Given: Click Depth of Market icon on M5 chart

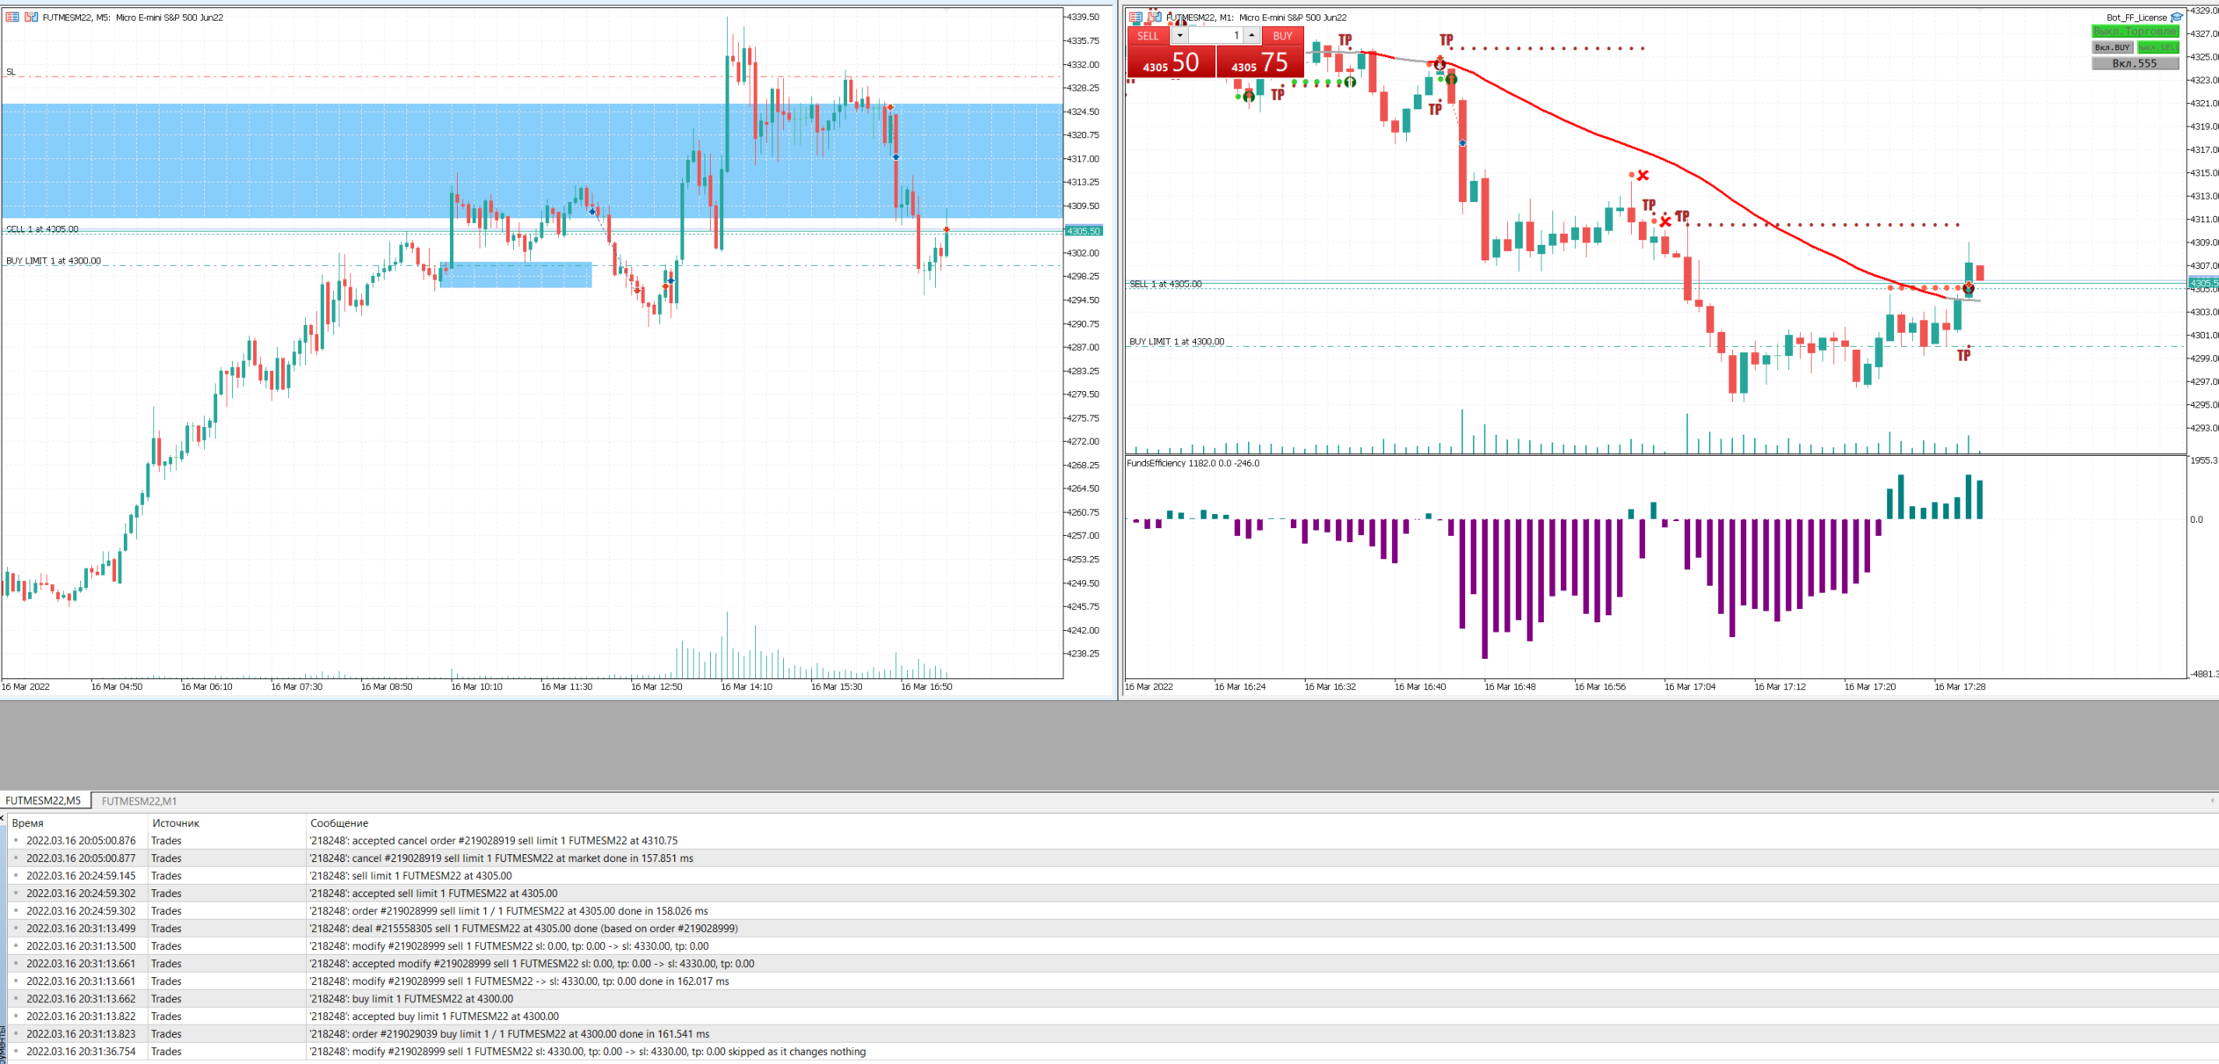Looking at the screenshot, I should 12,17.
